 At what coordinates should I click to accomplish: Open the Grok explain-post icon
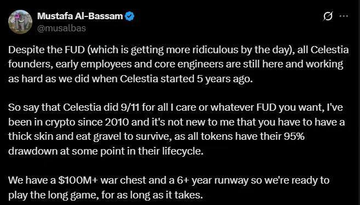point(328,16)
